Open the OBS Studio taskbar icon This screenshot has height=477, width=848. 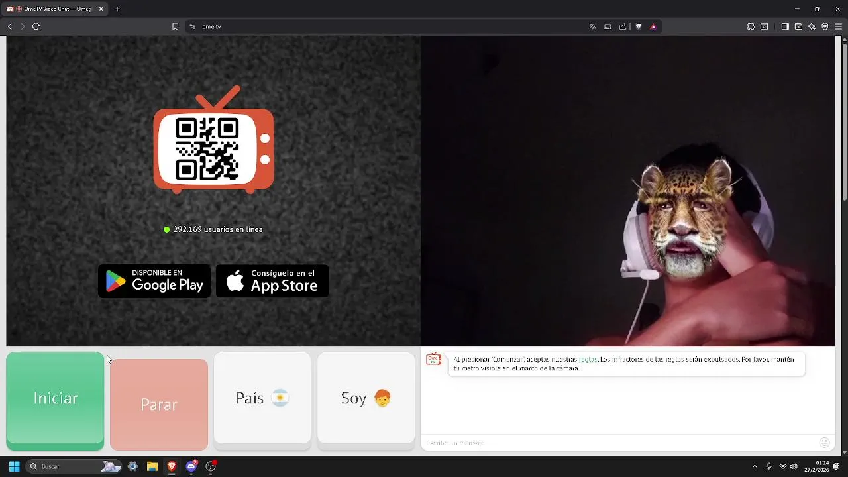coord(211,466)
